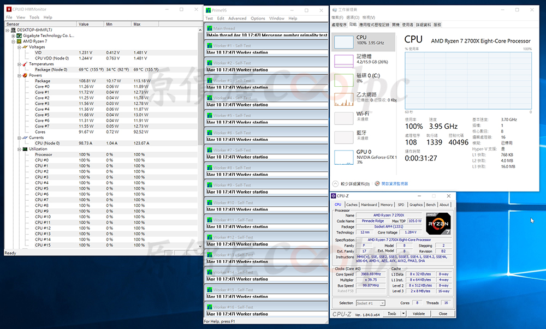The width and height of the screenshot is (546, 329).
Task: Select the Bluetooth (藍牙) entry in Task Manager
Action: tap(364, 137)
